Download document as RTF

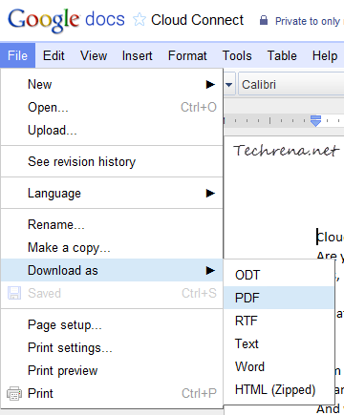279,321
